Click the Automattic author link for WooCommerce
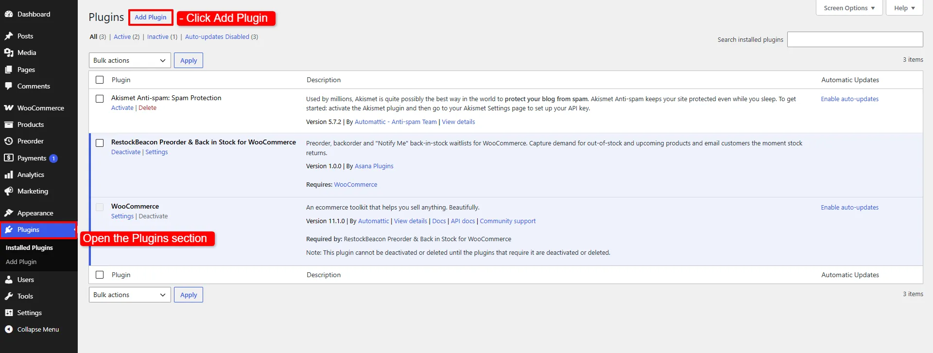Viewport: 933px width, 353px height. (374, 221)
